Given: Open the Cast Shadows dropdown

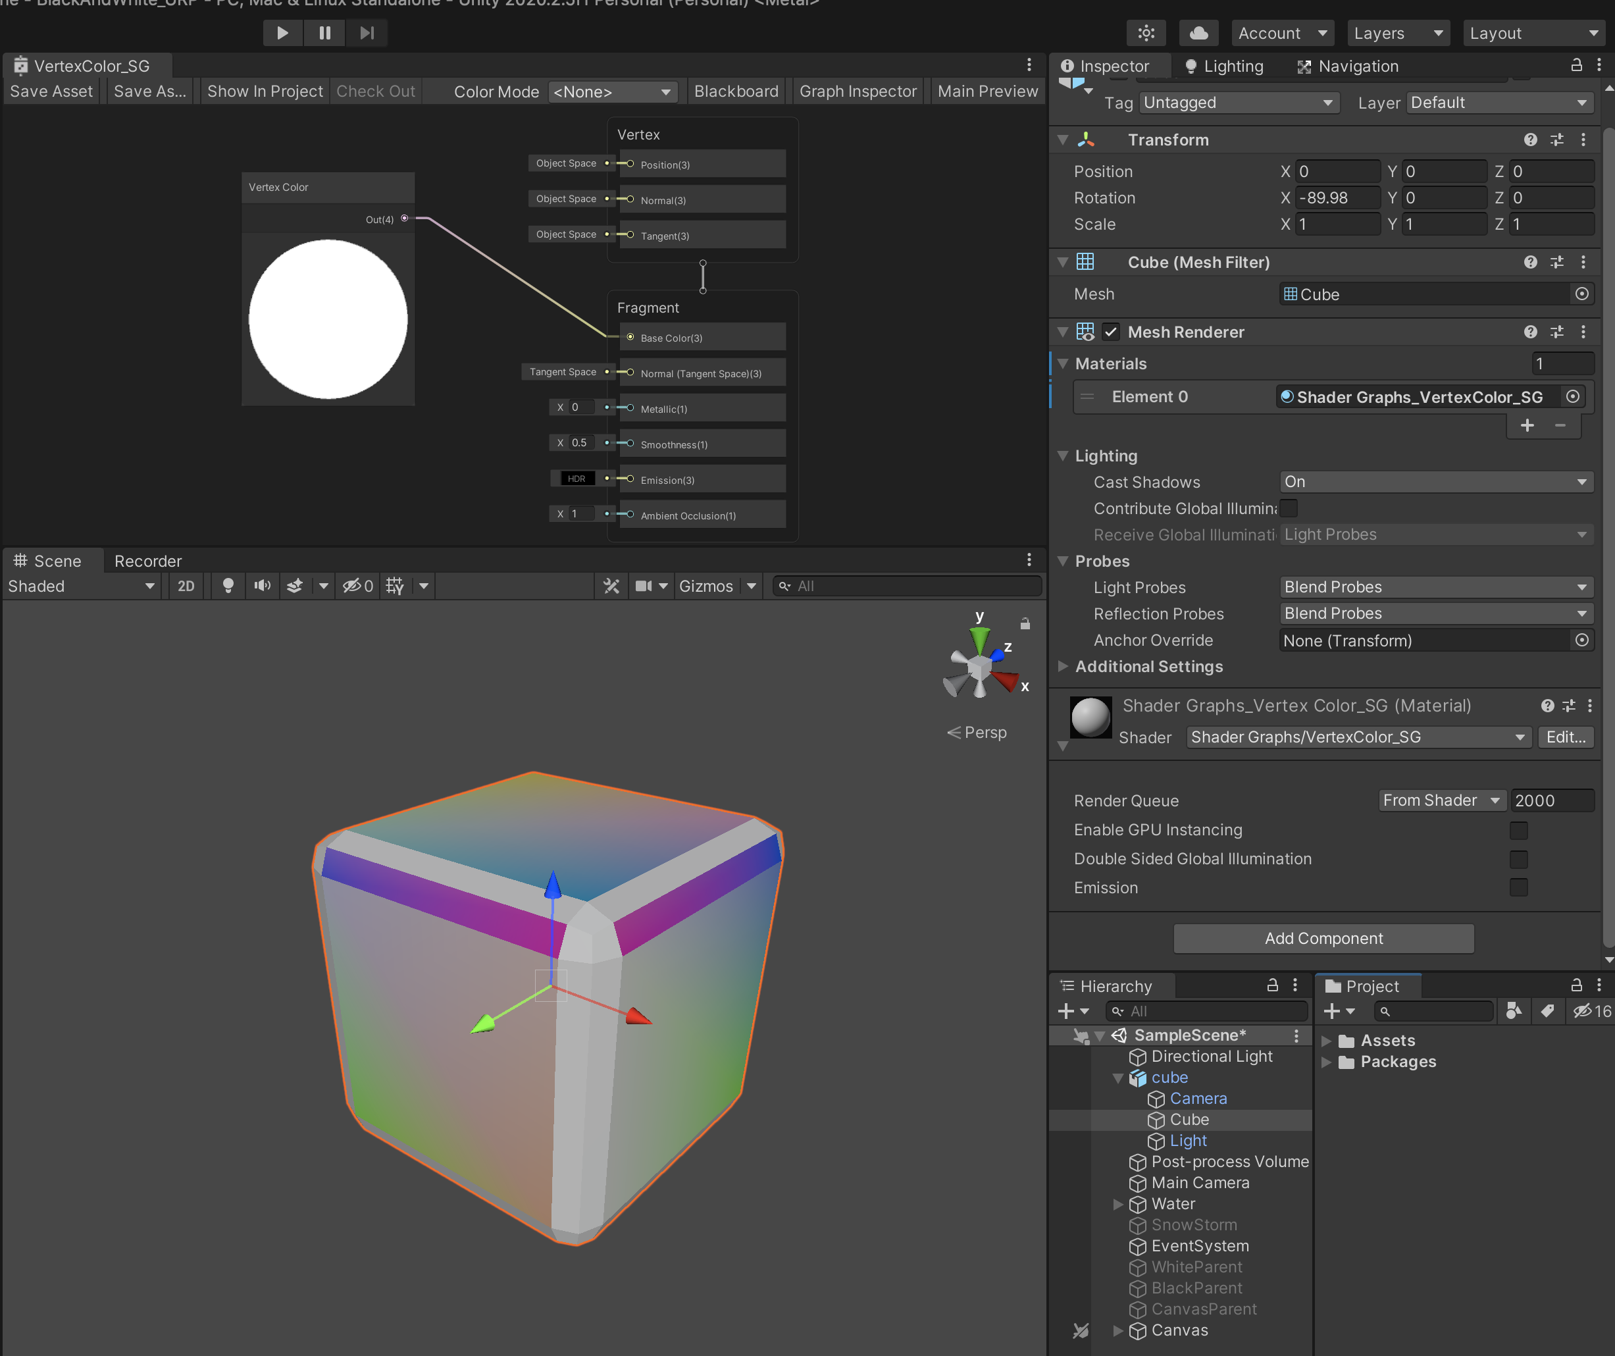Looking at the screenshot, I should click(1435, 482).
